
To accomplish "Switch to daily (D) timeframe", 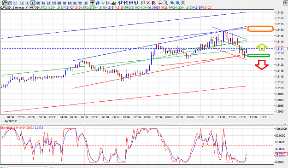I will click(x=75, y=3).
